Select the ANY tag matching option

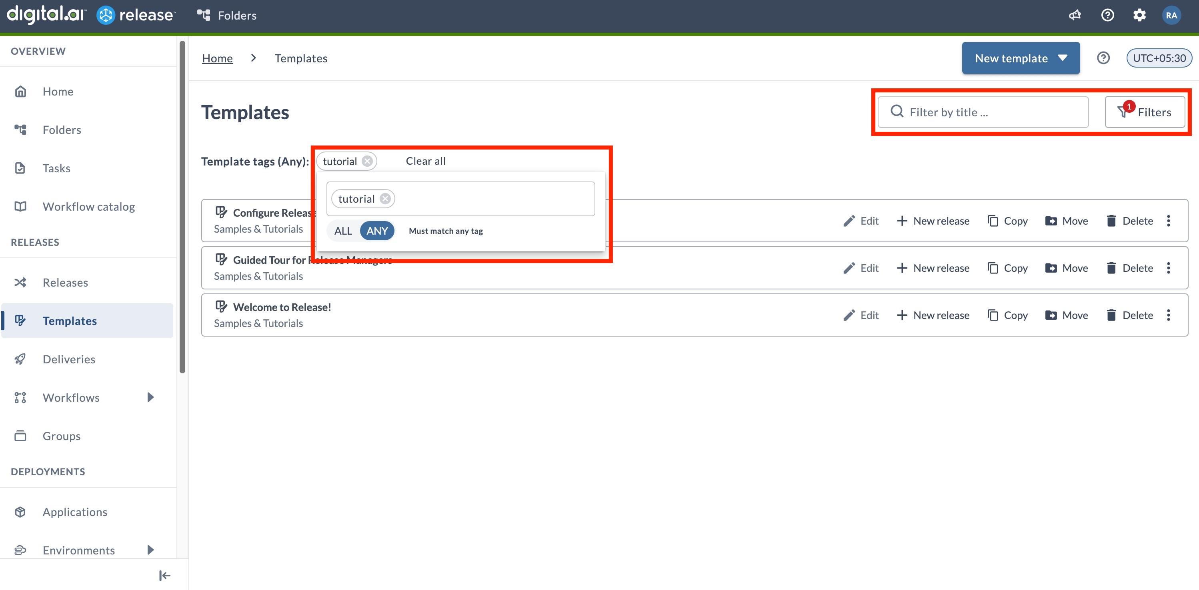point(377,231)
